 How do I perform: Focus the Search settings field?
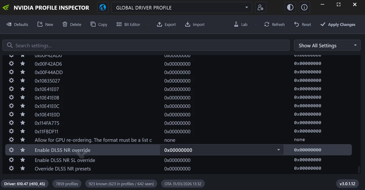pos(146,45)
